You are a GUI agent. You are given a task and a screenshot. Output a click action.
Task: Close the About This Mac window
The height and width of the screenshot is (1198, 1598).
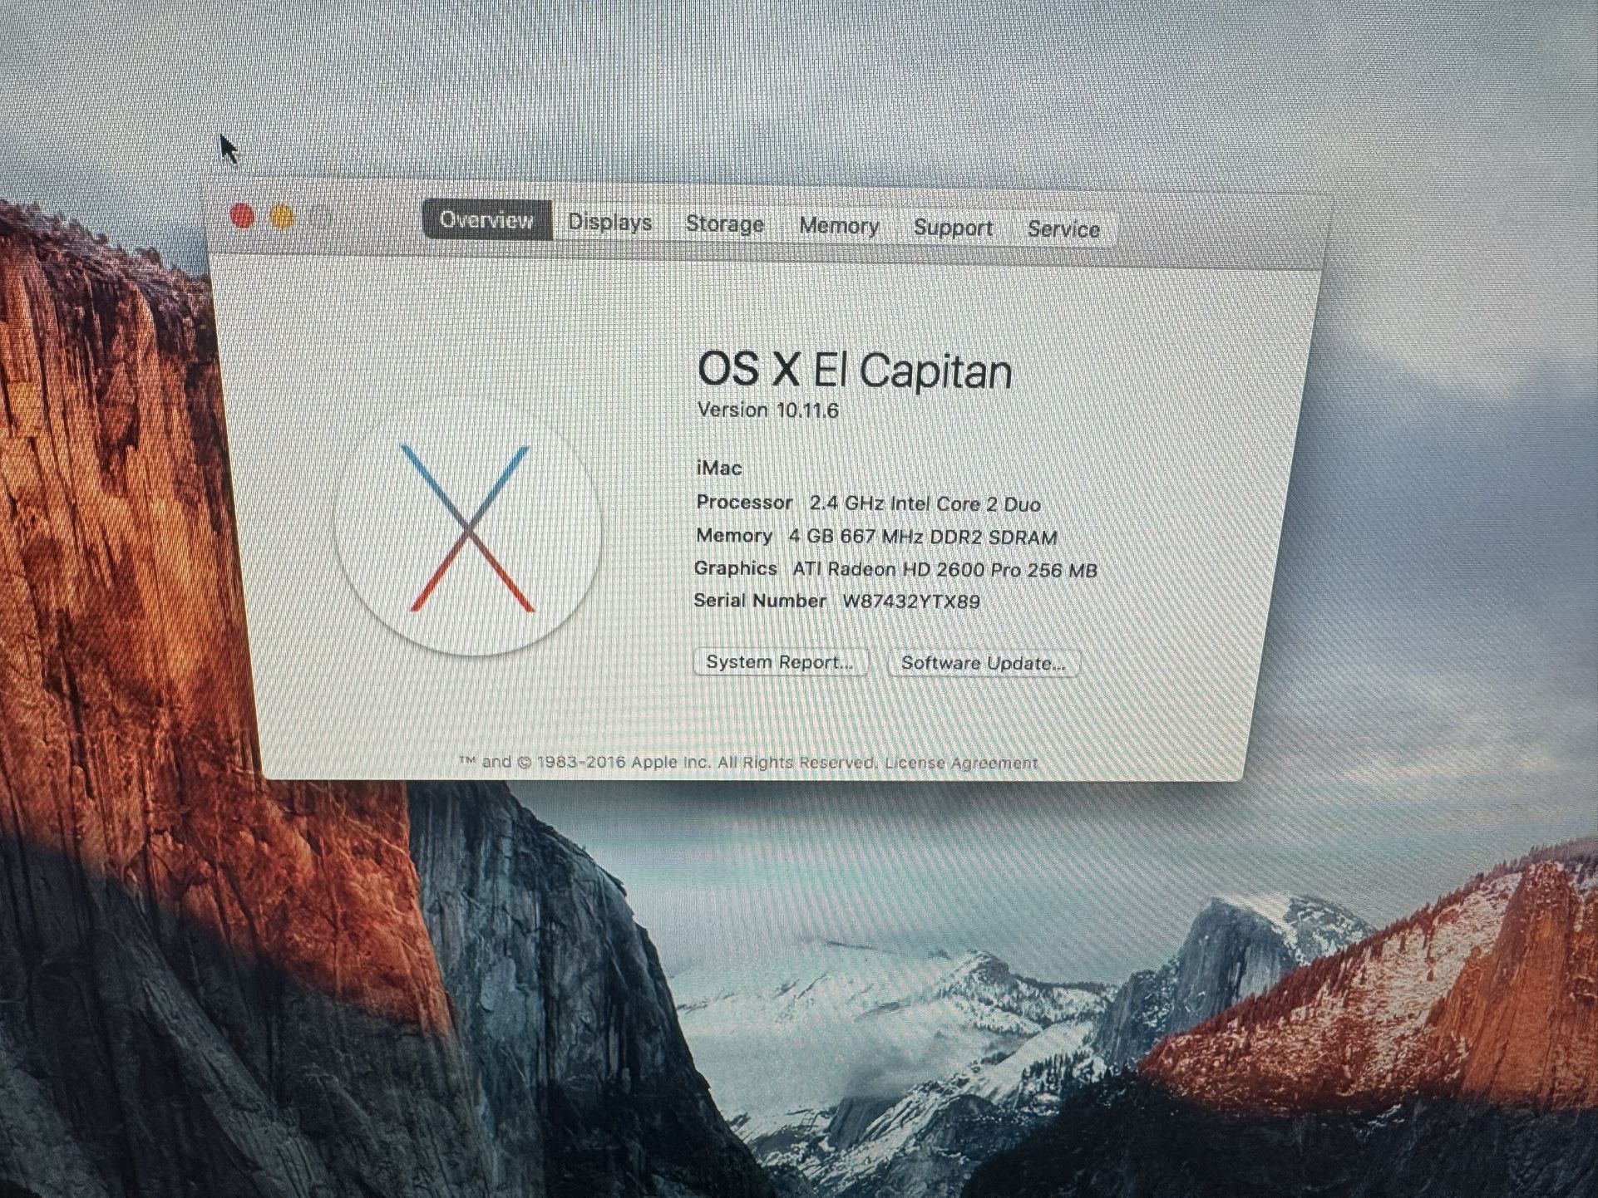(242, 217)
